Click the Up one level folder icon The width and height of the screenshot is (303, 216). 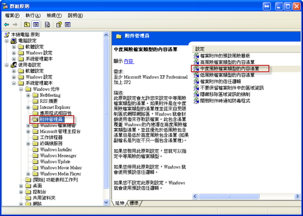[x=27, y=25]
